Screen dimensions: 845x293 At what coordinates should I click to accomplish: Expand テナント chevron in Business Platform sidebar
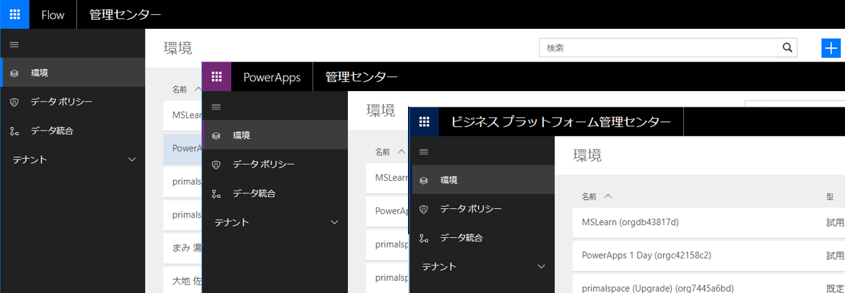[542, 267]
